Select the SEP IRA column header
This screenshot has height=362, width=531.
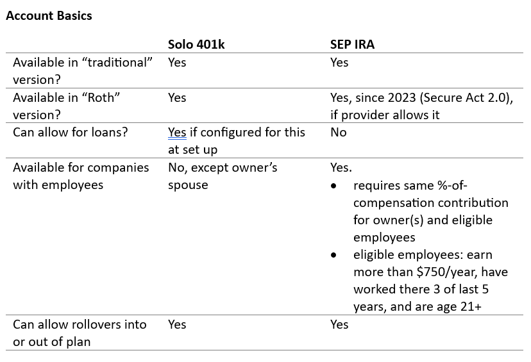click(352, 44)
